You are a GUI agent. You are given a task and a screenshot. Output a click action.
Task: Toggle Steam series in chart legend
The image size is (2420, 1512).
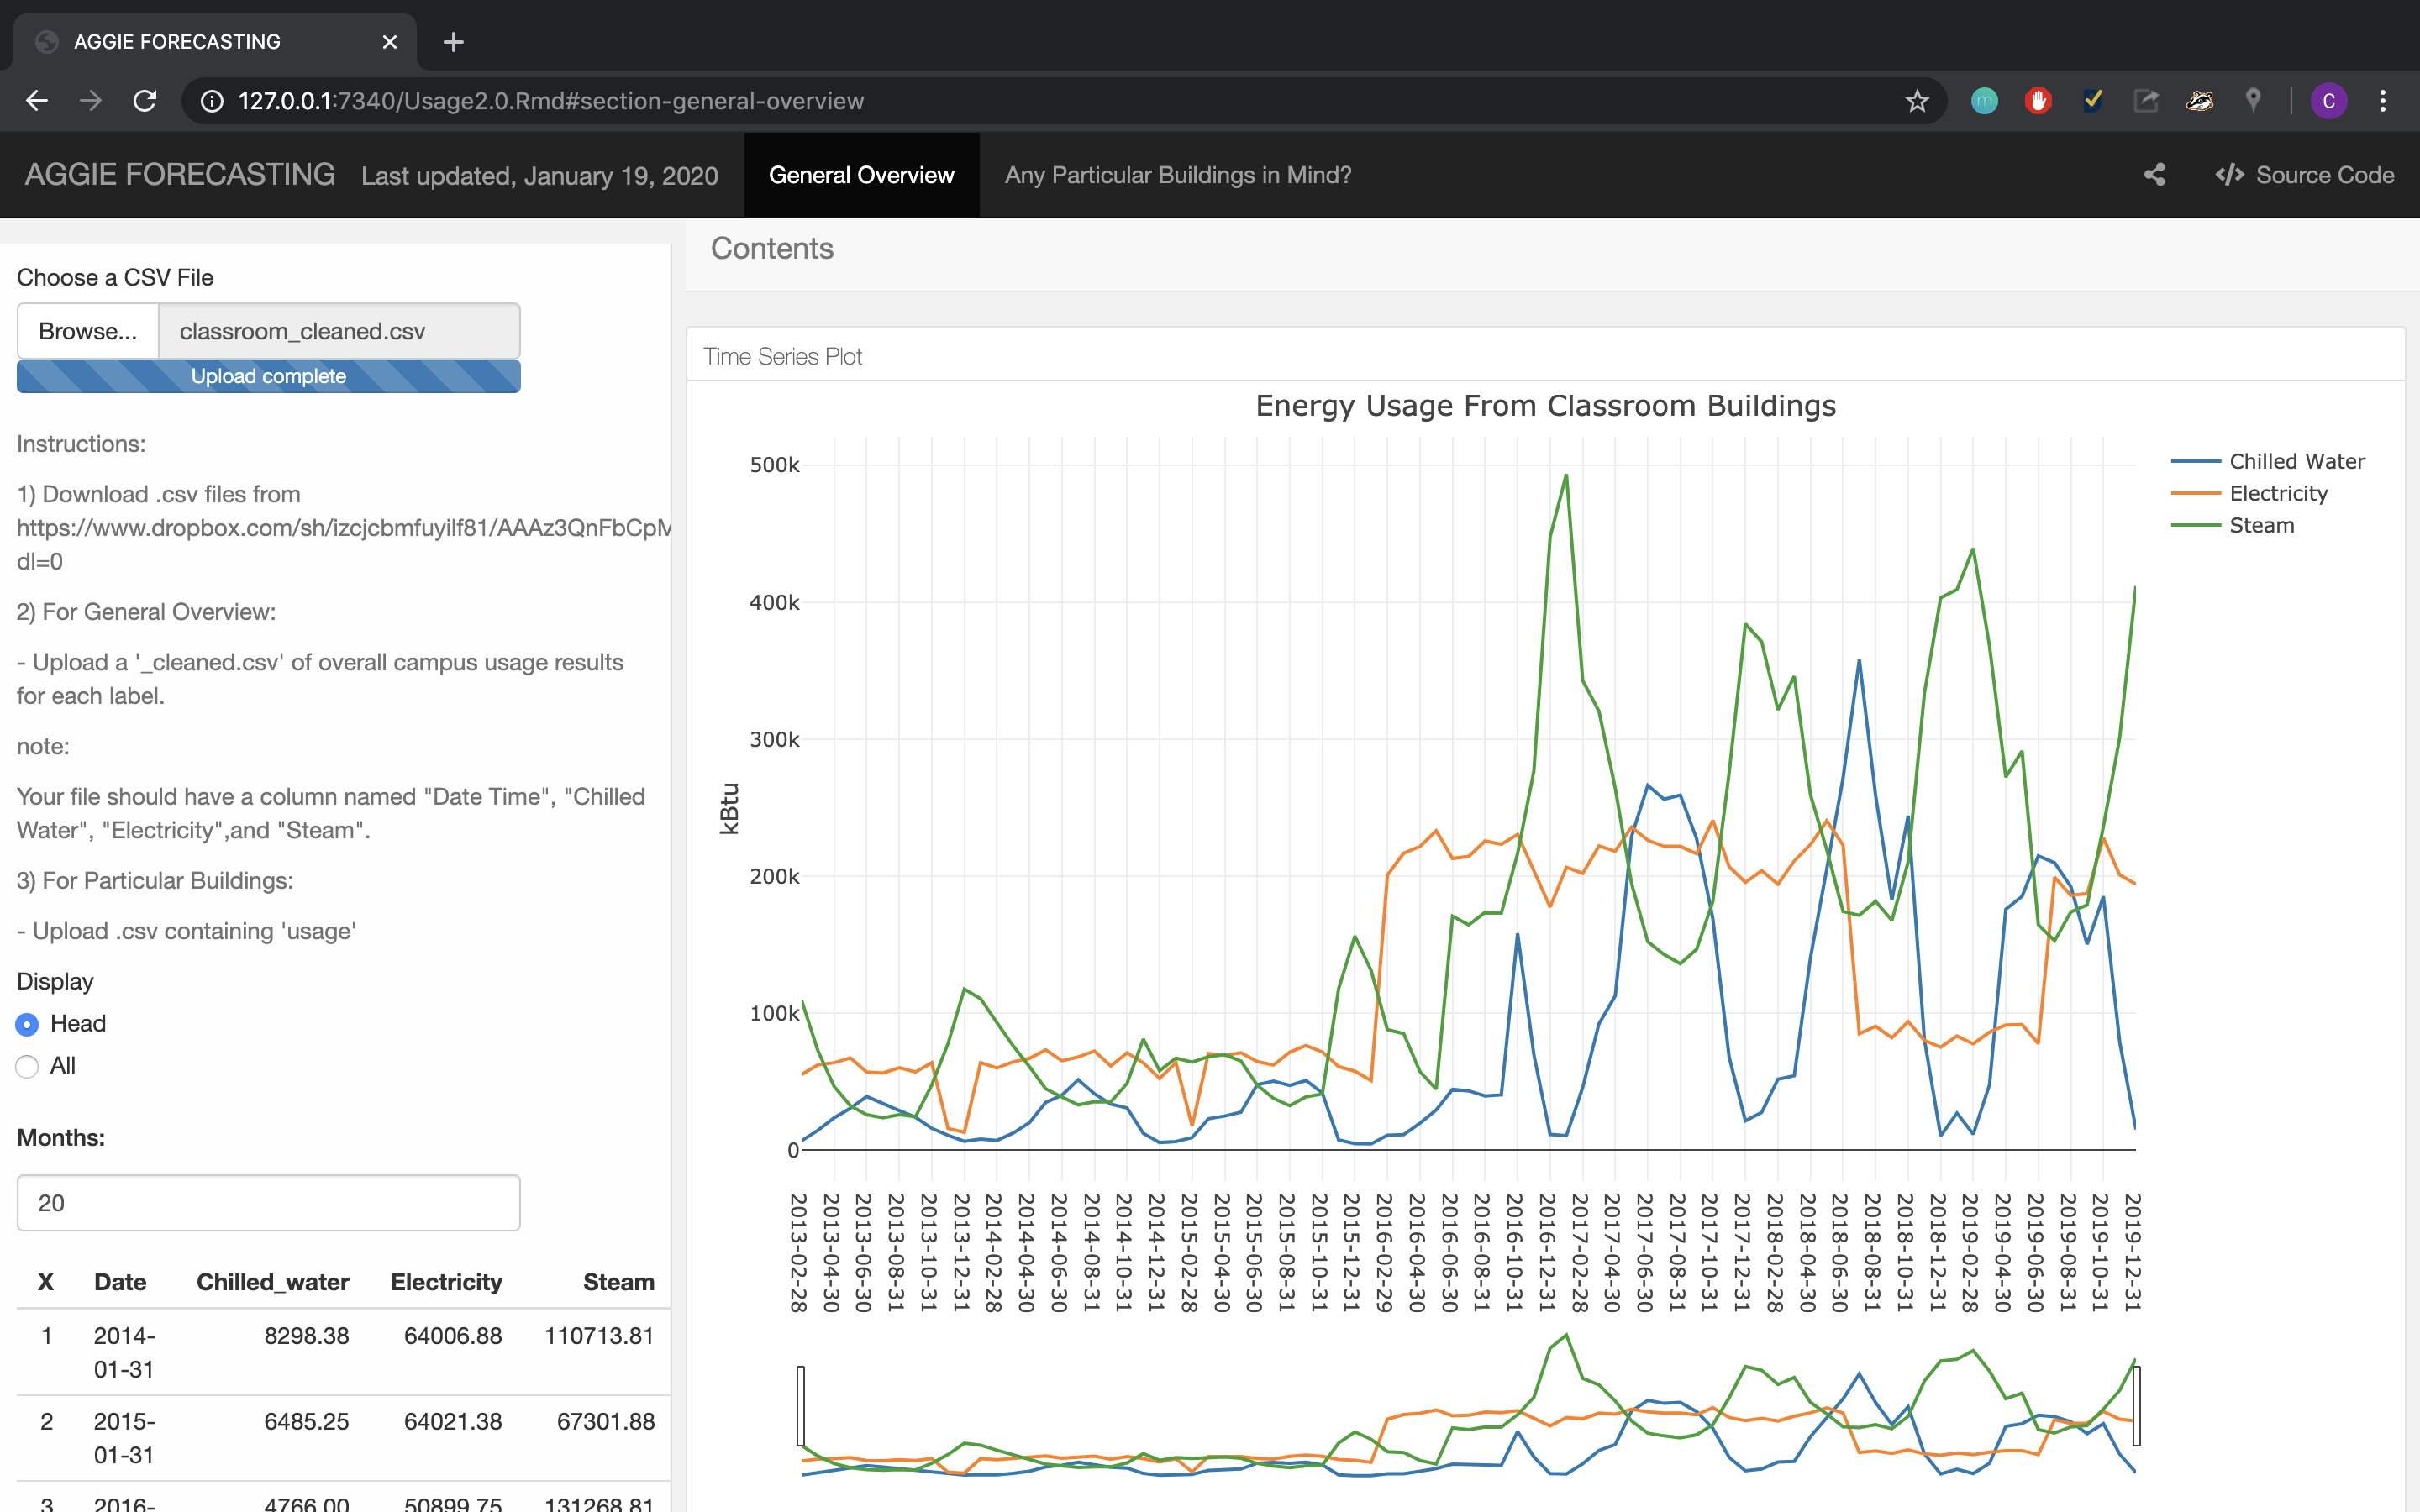(2261, 526)
